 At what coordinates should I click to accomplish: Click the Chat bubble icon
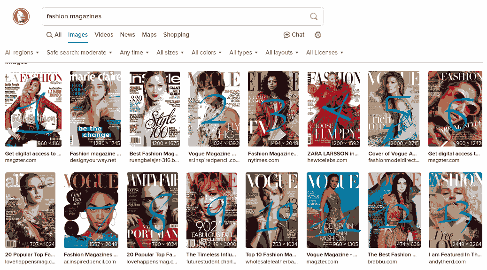tap(286, 35)
